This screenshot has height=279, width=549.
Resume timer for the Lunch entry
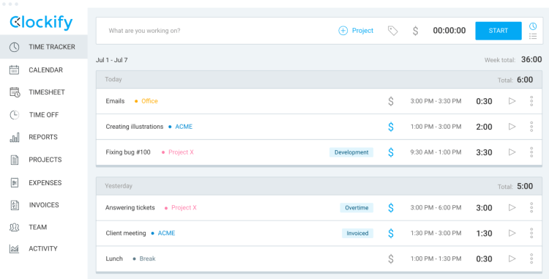(x=512, y=258)
